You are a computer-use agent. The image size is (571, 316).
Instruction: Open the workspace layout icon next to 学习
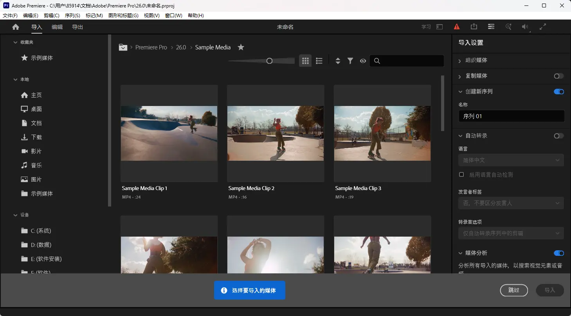[440, 27]
